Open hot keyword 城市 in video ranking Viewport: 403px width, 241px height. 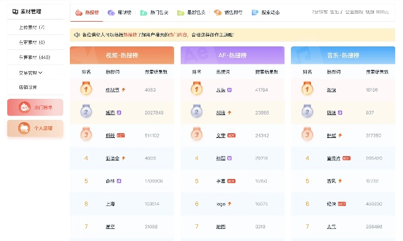tap(110, 113)
